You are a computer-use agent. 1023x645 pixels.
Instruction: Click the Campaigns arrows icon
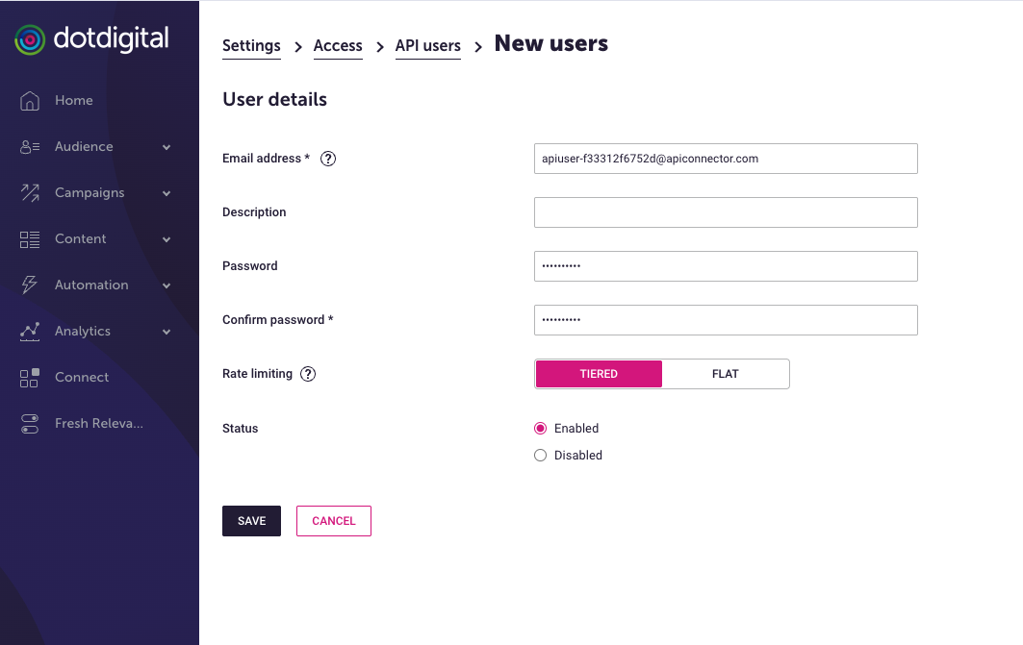30,193
